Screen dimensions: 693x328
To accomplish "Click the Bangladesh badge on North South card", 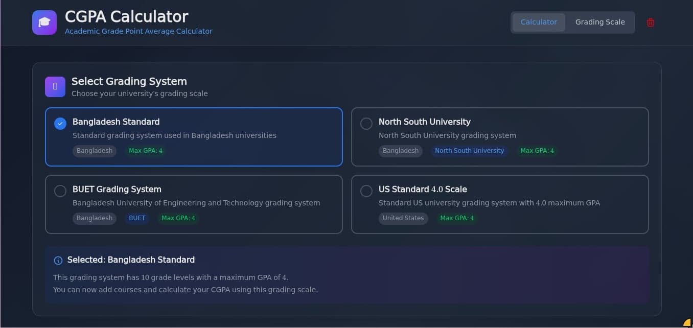I will pyautogui.click(x=400, y=150).
